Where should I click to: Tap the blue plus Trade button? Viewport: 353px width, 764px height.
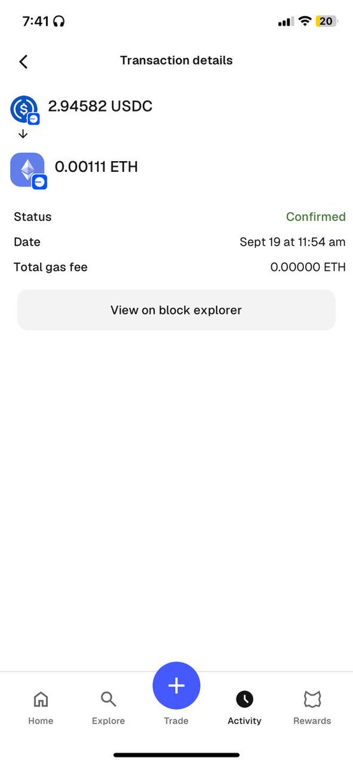coord(176,686)
